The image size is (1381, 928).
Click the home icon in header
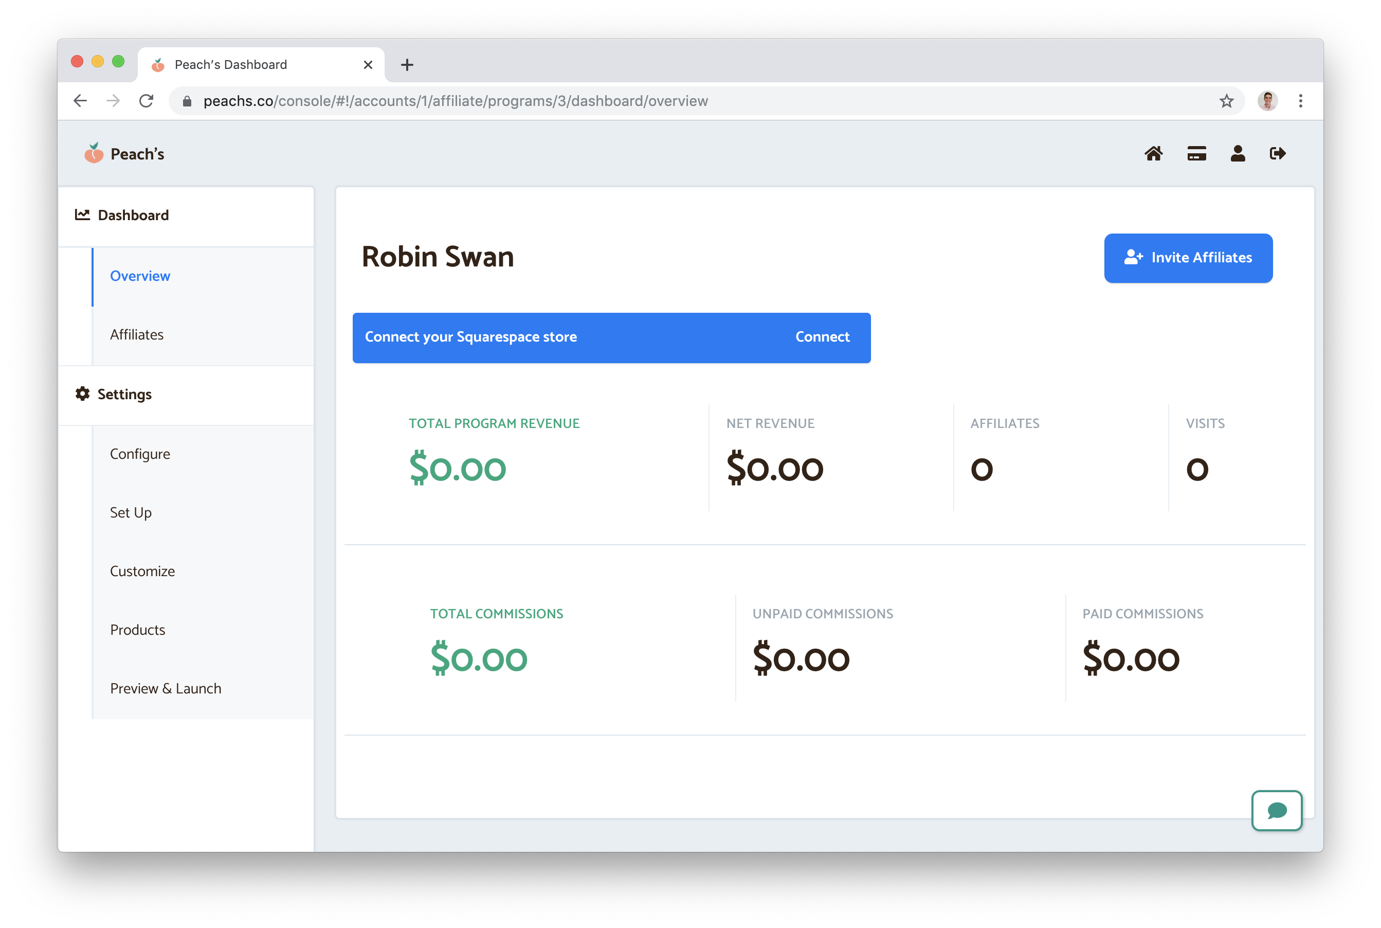[1153, 154]
